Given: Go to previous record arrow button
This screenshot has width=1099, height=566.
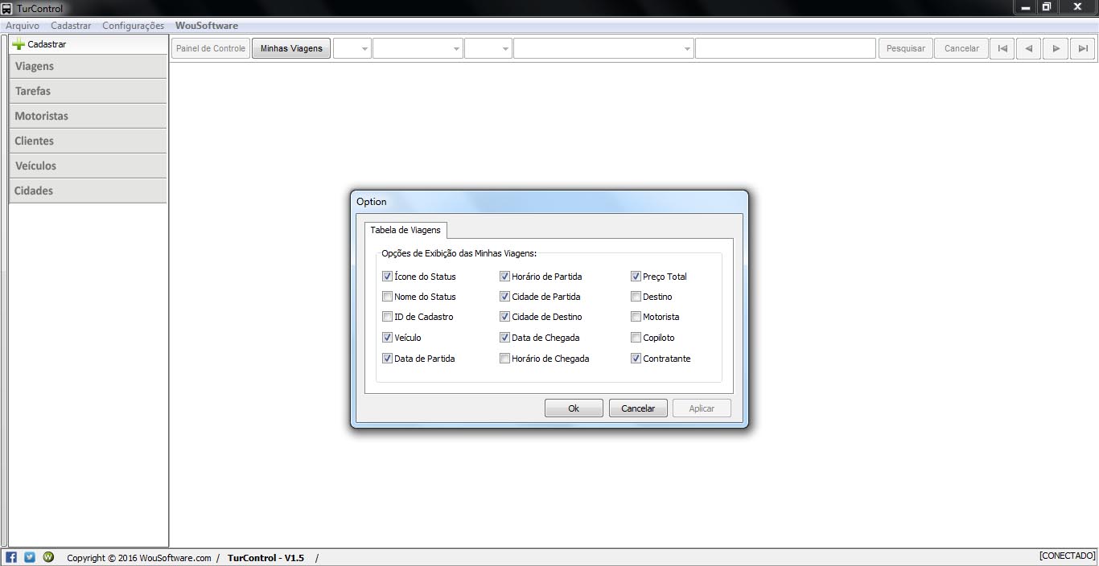Looking at the screenshot, I should 1029,48.
